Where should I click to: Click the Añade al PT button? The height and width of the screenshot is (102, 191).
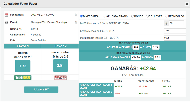(41, 90)
